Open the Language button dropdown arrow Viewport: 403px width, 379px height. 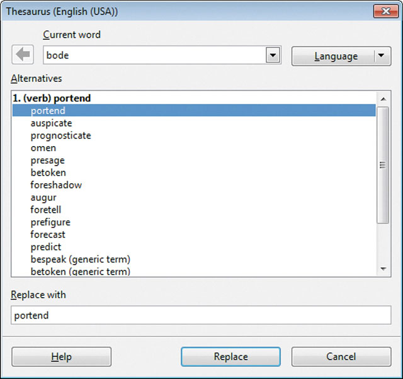[382, 56]
